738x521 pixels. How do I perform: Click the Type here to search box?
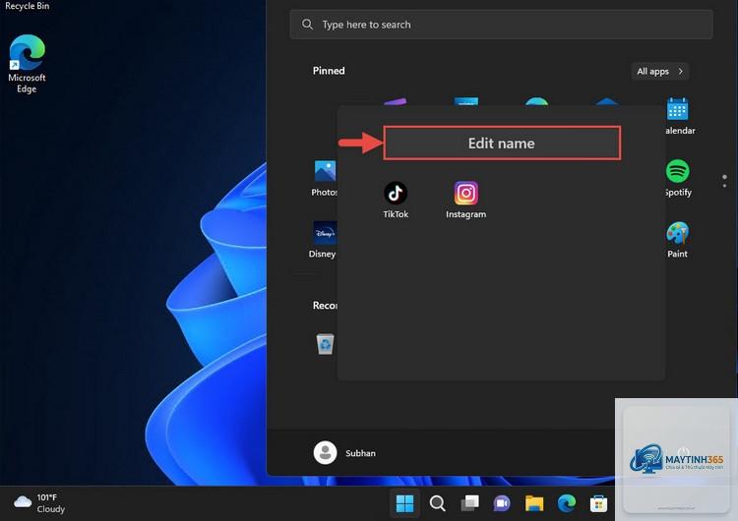pyautogui.click(x=501, y=25)
